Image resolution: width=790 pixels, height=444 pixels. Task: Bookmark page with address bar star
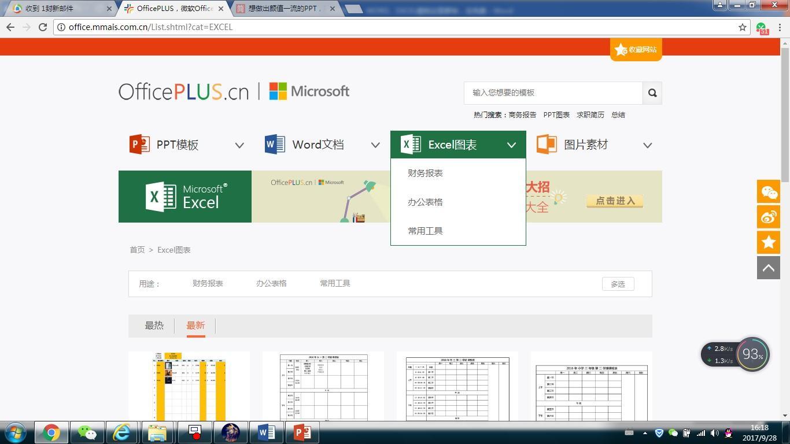coord(743,27)
